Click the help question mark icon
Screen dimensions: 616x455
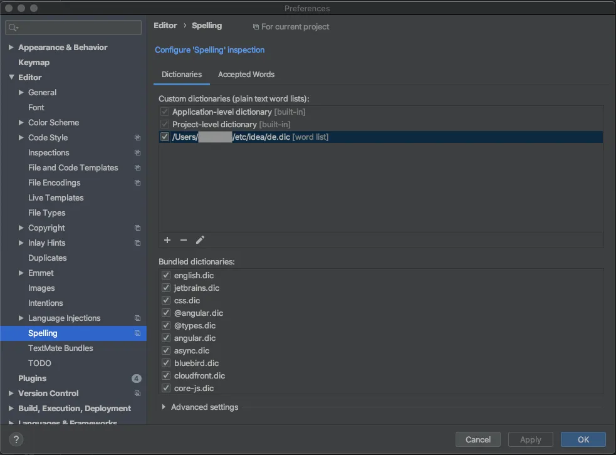(x=17, y=439)
